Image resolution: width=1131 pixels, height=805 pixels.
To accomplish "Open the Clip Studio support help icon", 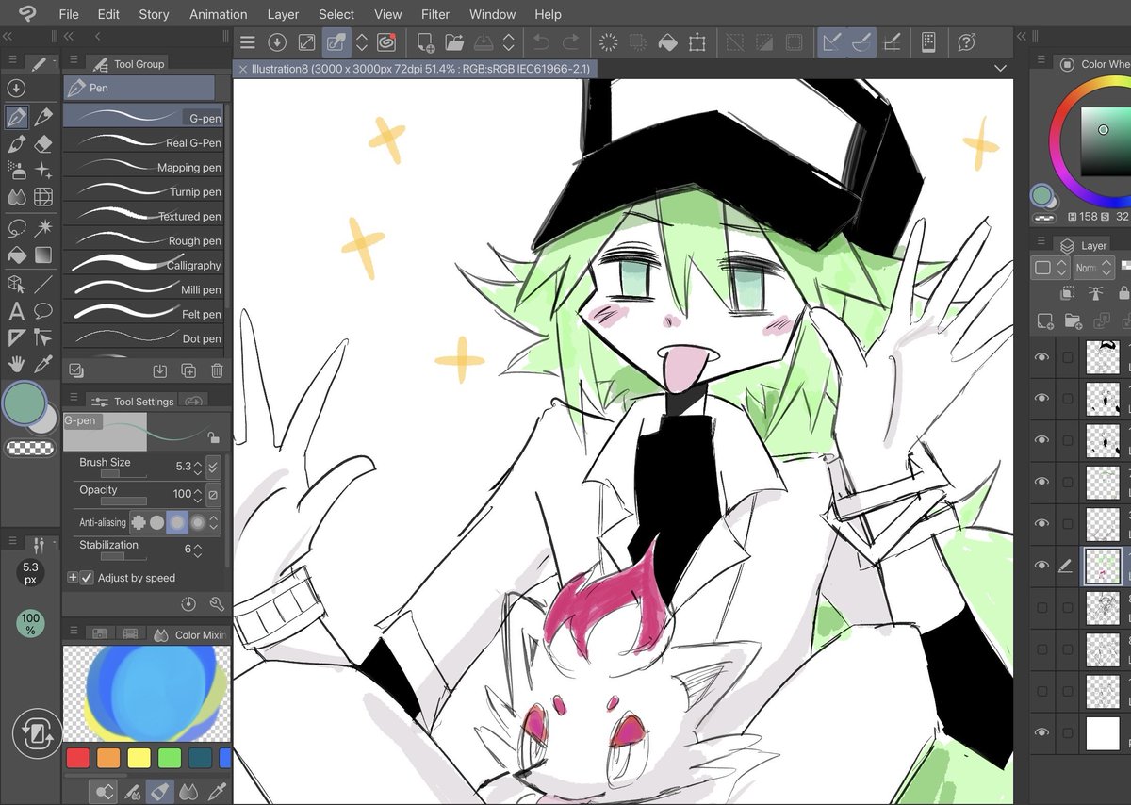I will 966,42.
